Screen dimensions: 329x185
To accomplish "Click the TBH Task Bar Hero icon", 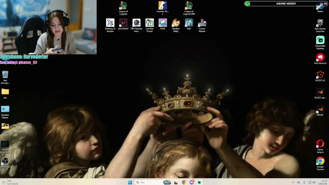I will tap(136, 25).
